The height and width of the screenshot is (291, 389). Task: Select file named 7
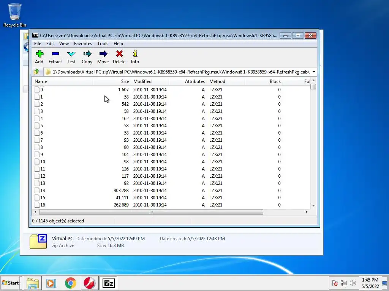pyautogui.click(x=41, y=140)
